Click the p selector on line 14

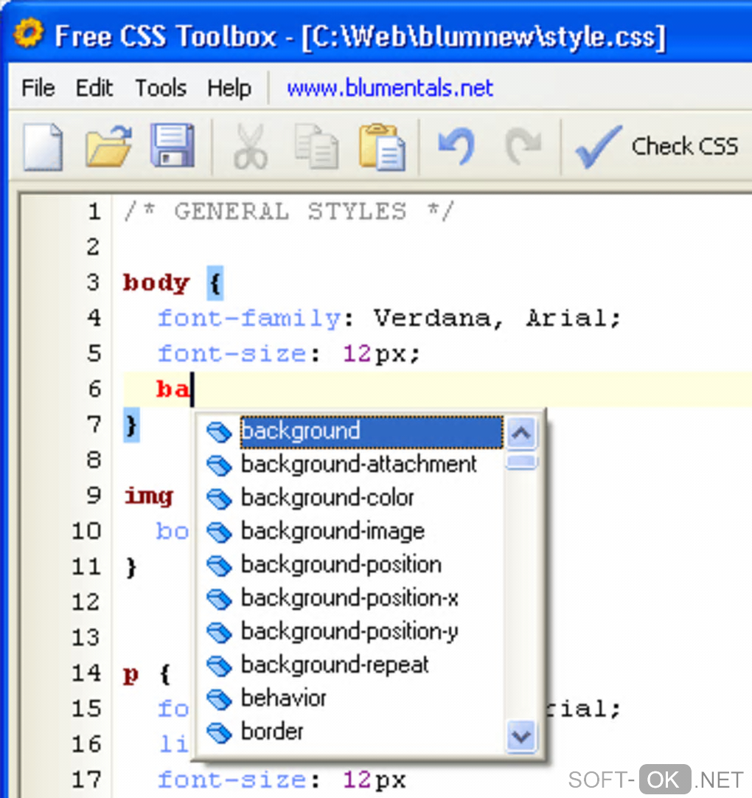(x=130, y=675)
